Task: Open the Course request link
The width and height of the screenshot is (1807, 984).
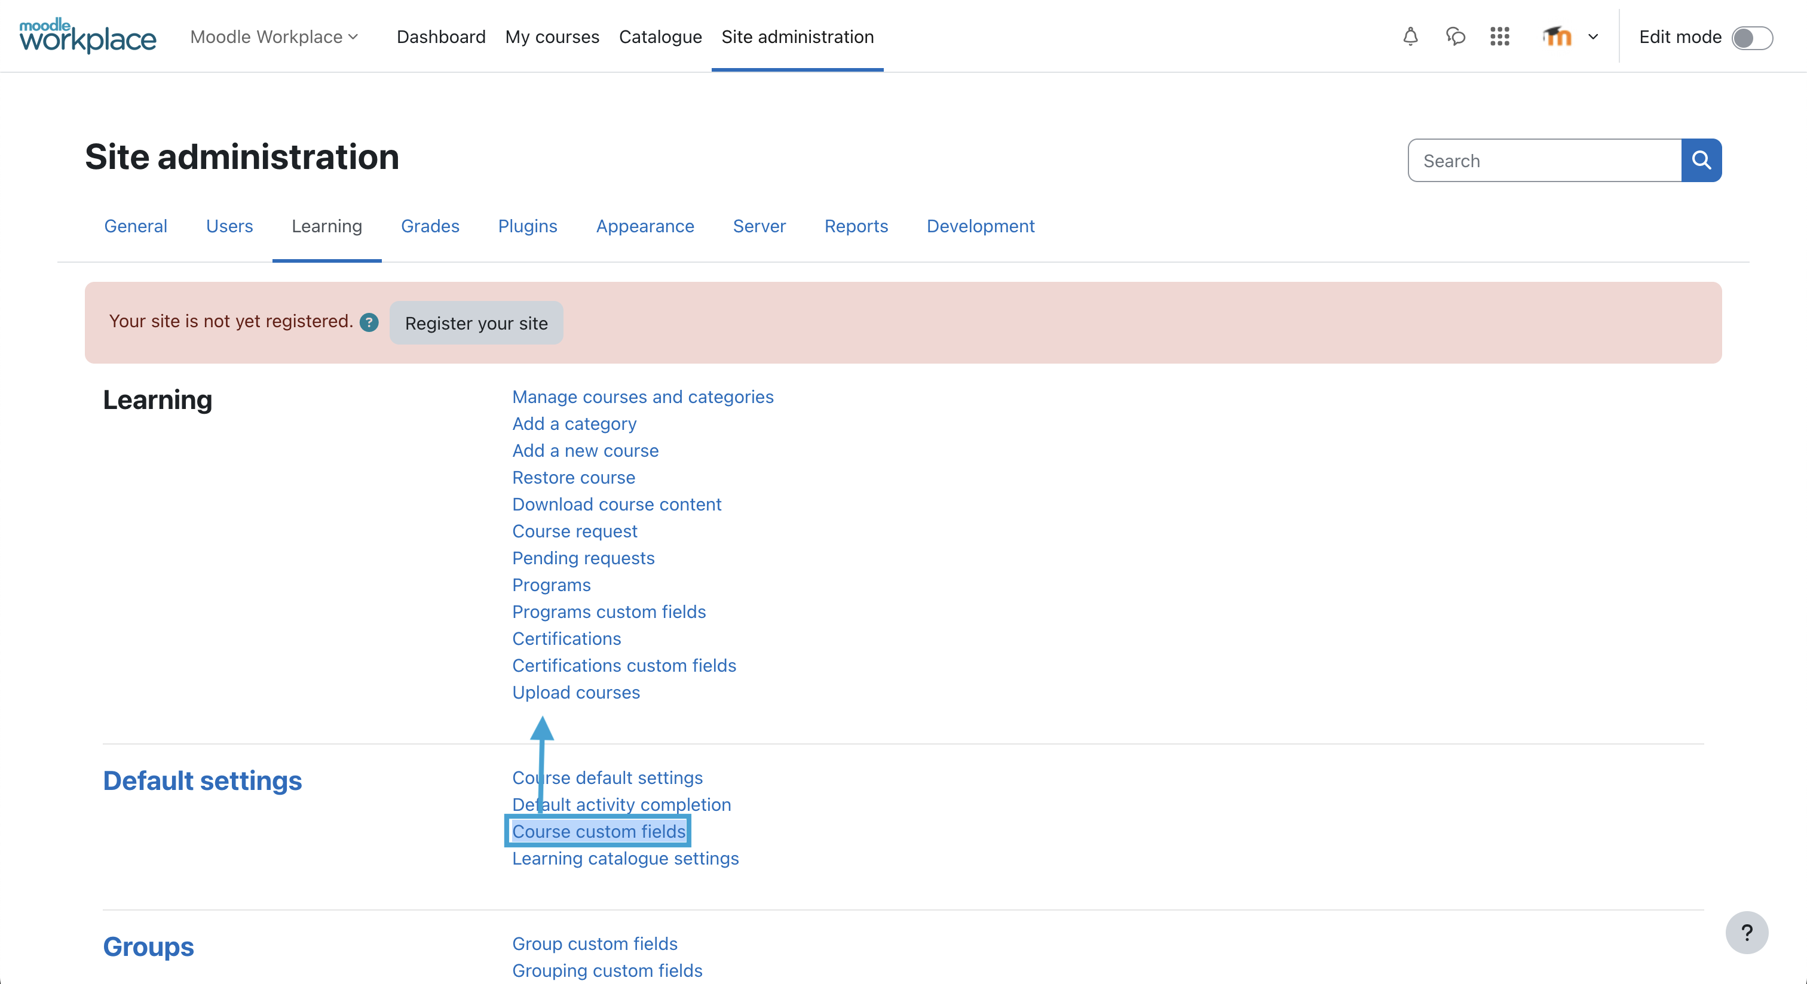Action: (574, 531)
